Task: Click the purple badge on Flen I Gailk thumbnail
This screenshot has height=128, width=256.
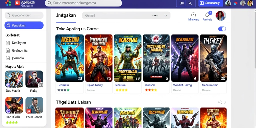Action: [x=8, y=111]
